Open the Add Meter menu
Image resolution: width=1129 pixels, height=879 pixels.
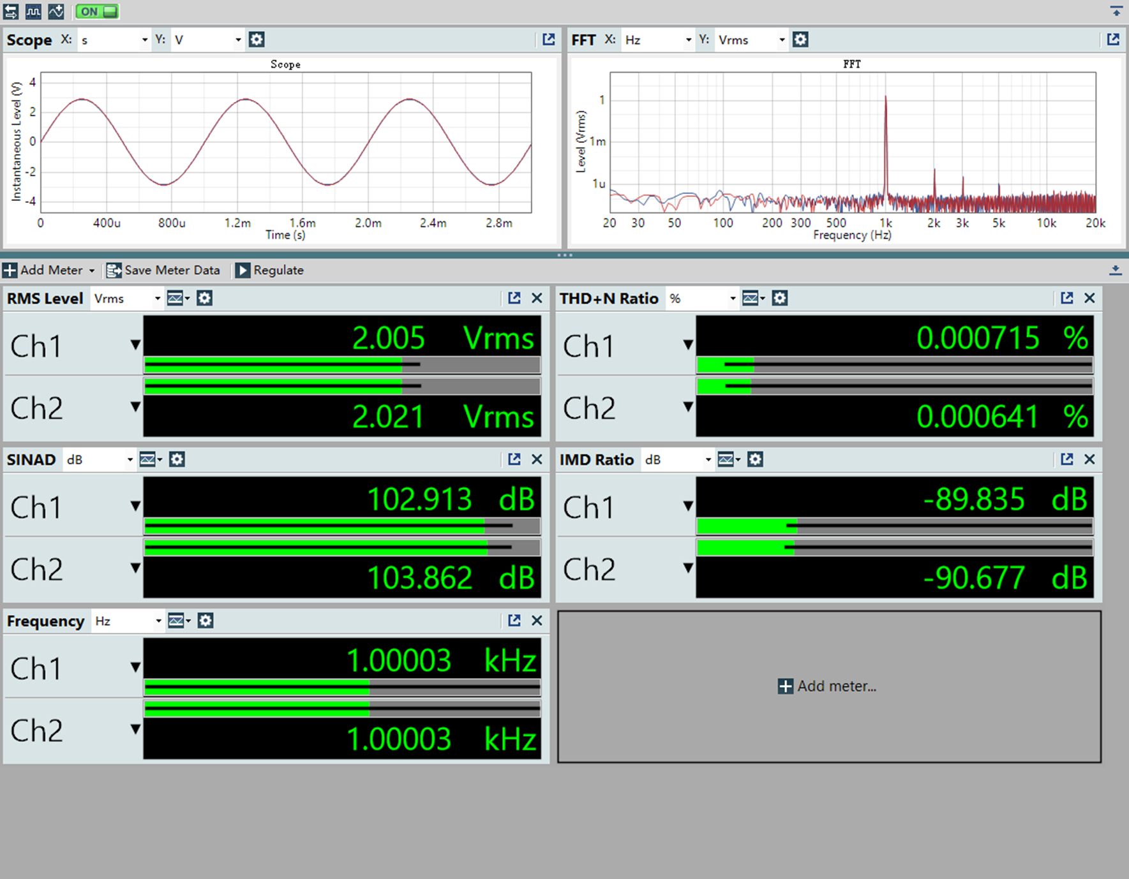tap(49, 270)
